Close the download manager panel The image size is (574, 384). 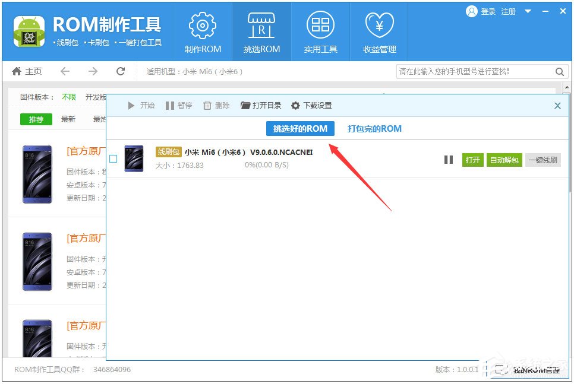[557, 106]
